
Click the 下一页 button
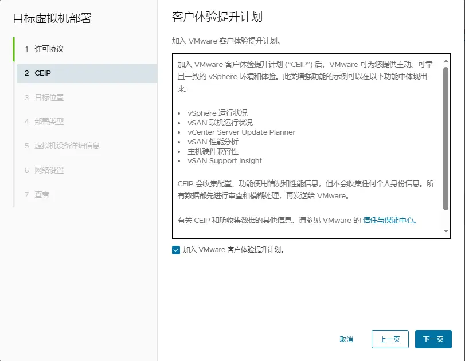pyautogui.click(x=433, y=339)
